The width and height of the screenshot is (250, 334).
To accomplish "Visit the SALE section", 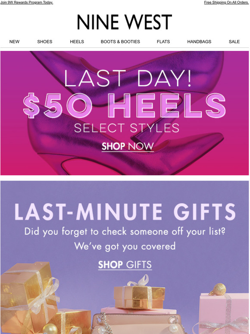I will point(234,42).
